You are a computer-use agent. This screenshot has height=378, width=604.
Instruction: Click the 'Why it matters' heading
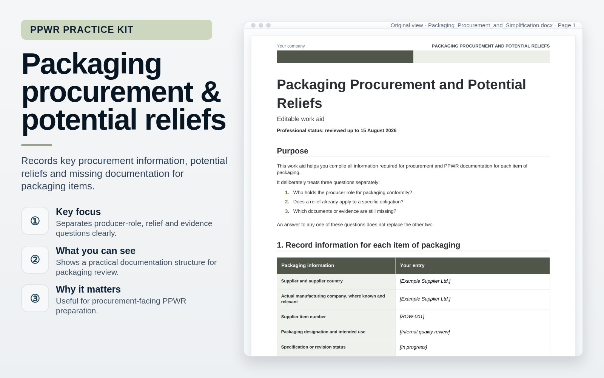tap(88, 289)
